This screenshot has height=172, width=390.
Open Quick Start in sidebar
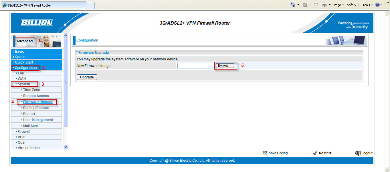click(x=37, y=62)
